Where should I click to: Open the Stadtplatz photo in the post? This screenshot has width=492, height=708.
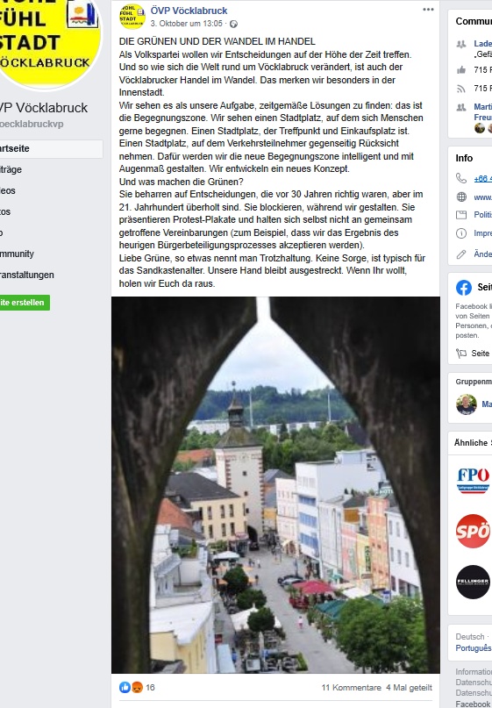(275, 484)
